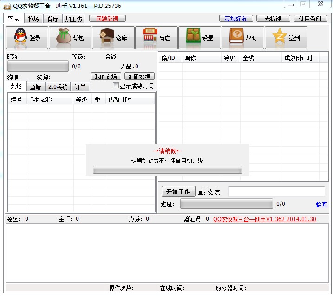Click the upgrade dialog progress bar

tap(167, 170)
